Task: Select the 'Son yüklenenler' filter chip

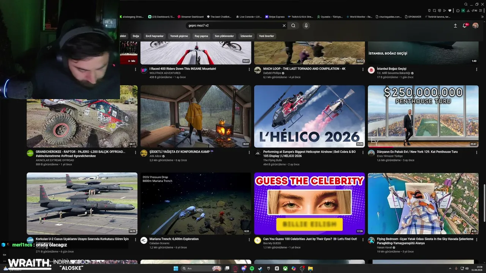Action: pyautogui.click(x=224, y=36)
